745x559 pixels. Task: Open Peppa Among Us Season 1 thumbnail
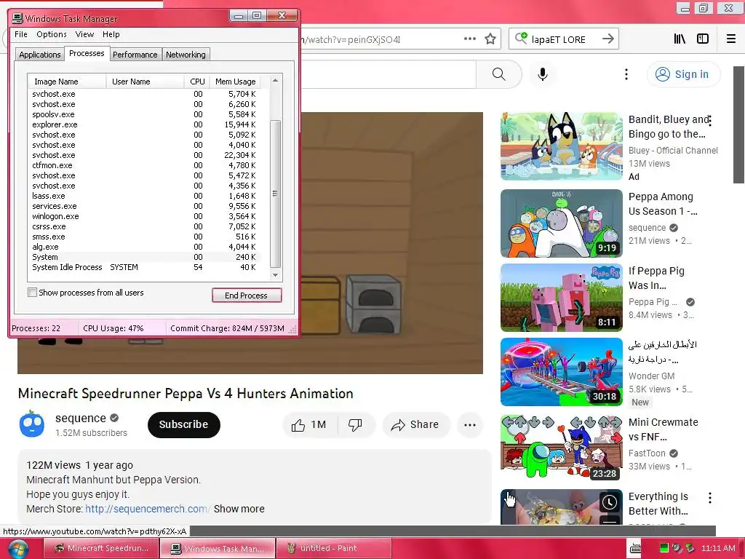(562, 223)
